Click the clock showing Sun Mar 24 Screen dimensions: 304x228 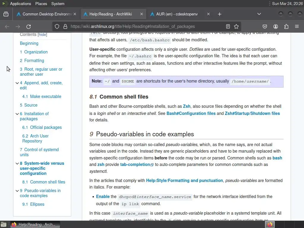287,4
